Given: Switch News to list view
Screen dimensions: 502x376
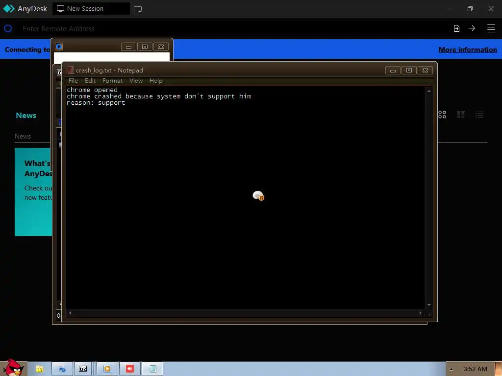Looking at the screenshot, I should pos(479,115).
